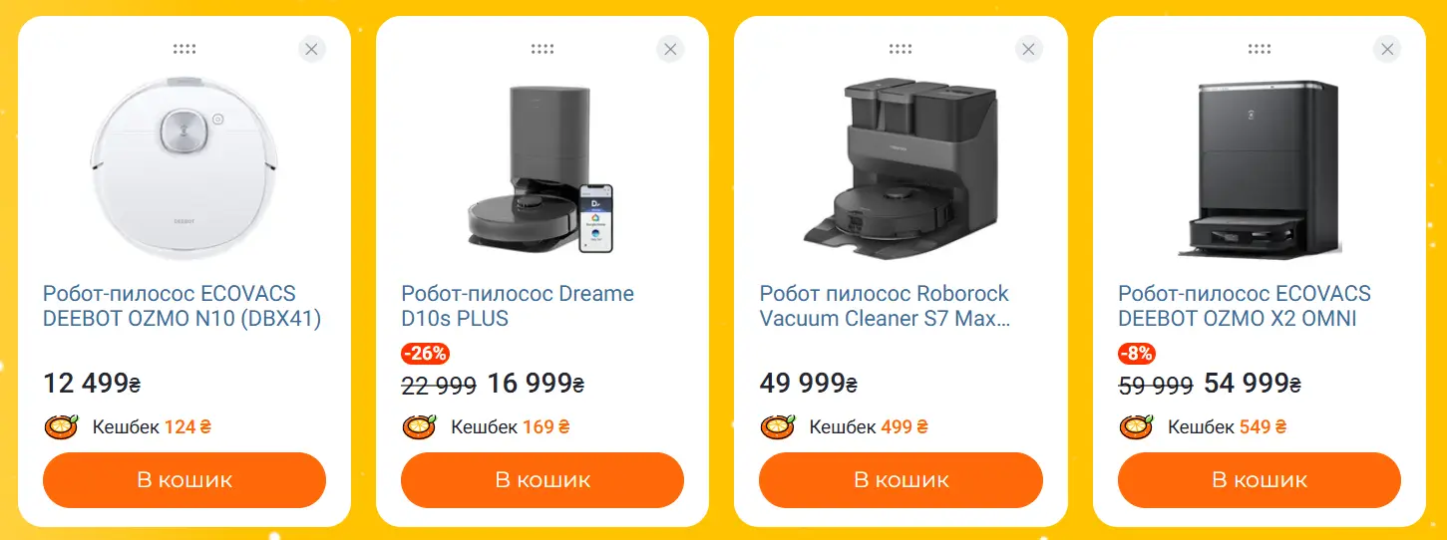
Task: Open the Roborock Vacuum Cleaner S7 Max title link
Action: point(885,306)
